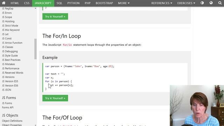Open Object Definitions in sidebar
The height and width of the screenshot is (126, 224).
12,121
